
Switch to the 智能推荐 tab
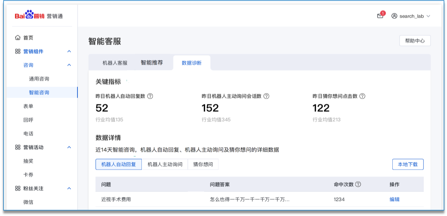point(152,63)
